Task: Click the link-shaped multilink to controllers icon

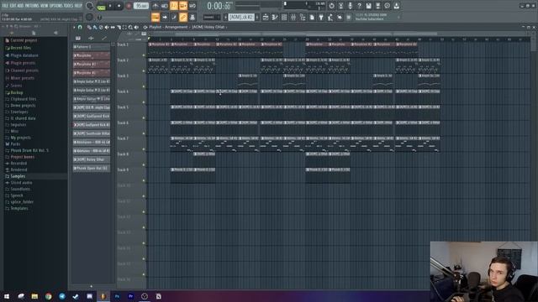Action: tap(183, 17)
